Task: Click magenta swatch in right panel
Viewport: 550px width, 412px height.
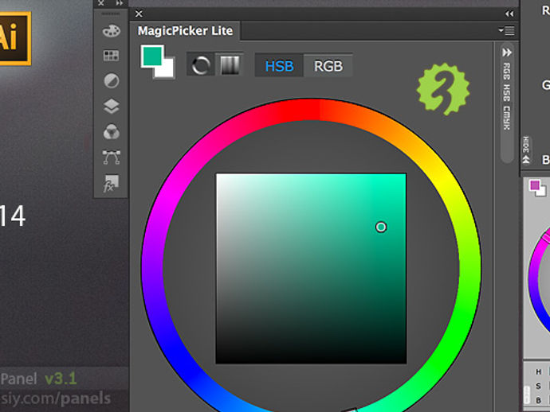Action: (535, 185)
